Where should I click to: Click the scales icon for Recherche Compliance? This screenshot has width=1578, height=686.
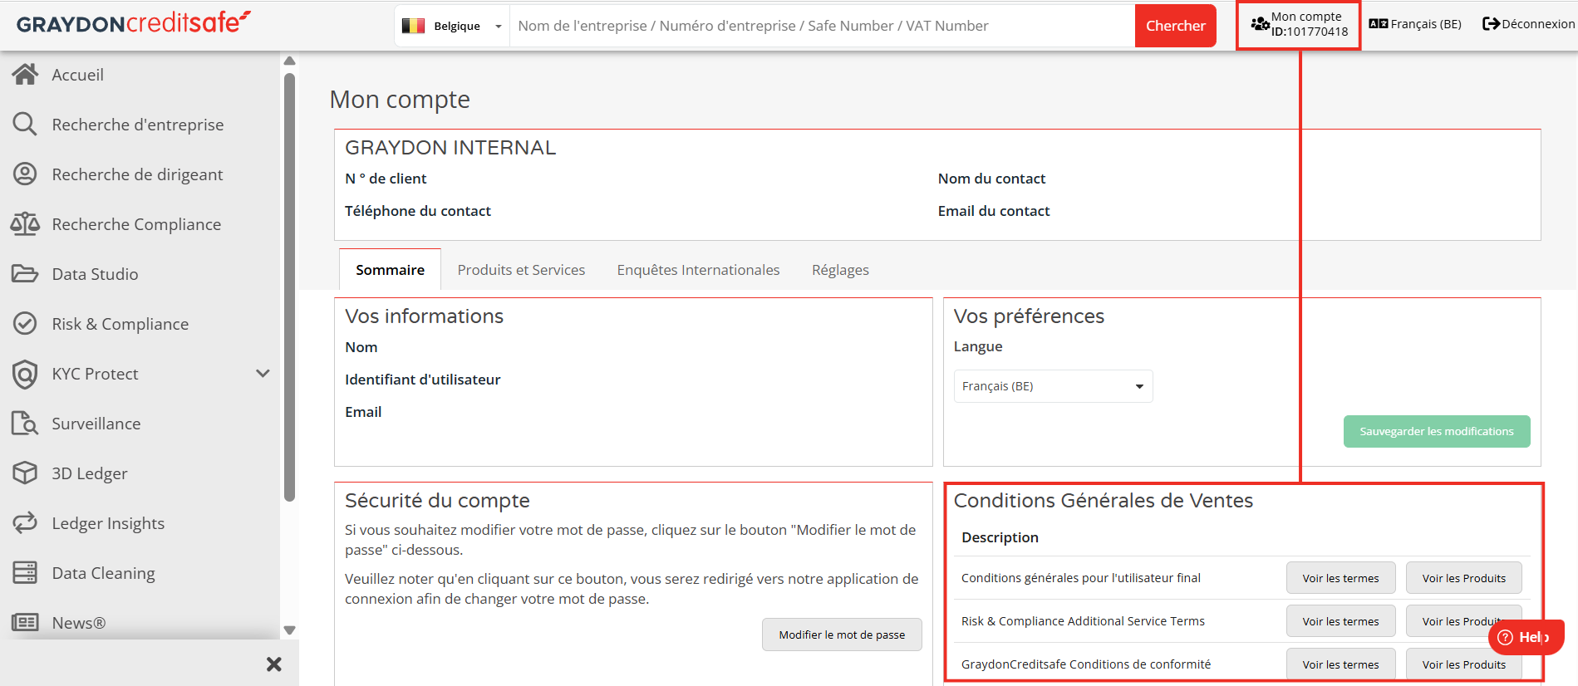pos(25,224)
